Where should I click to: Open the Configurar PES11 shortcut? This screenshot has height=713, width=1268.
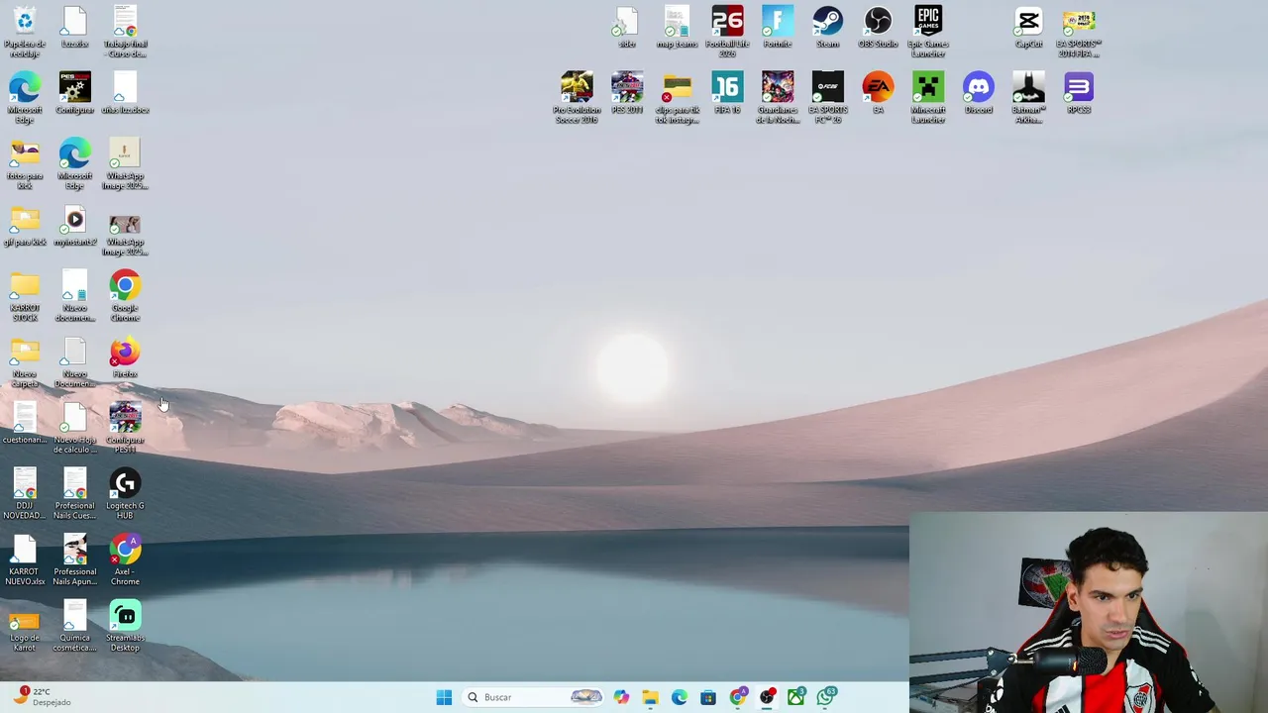coord(125,428)
